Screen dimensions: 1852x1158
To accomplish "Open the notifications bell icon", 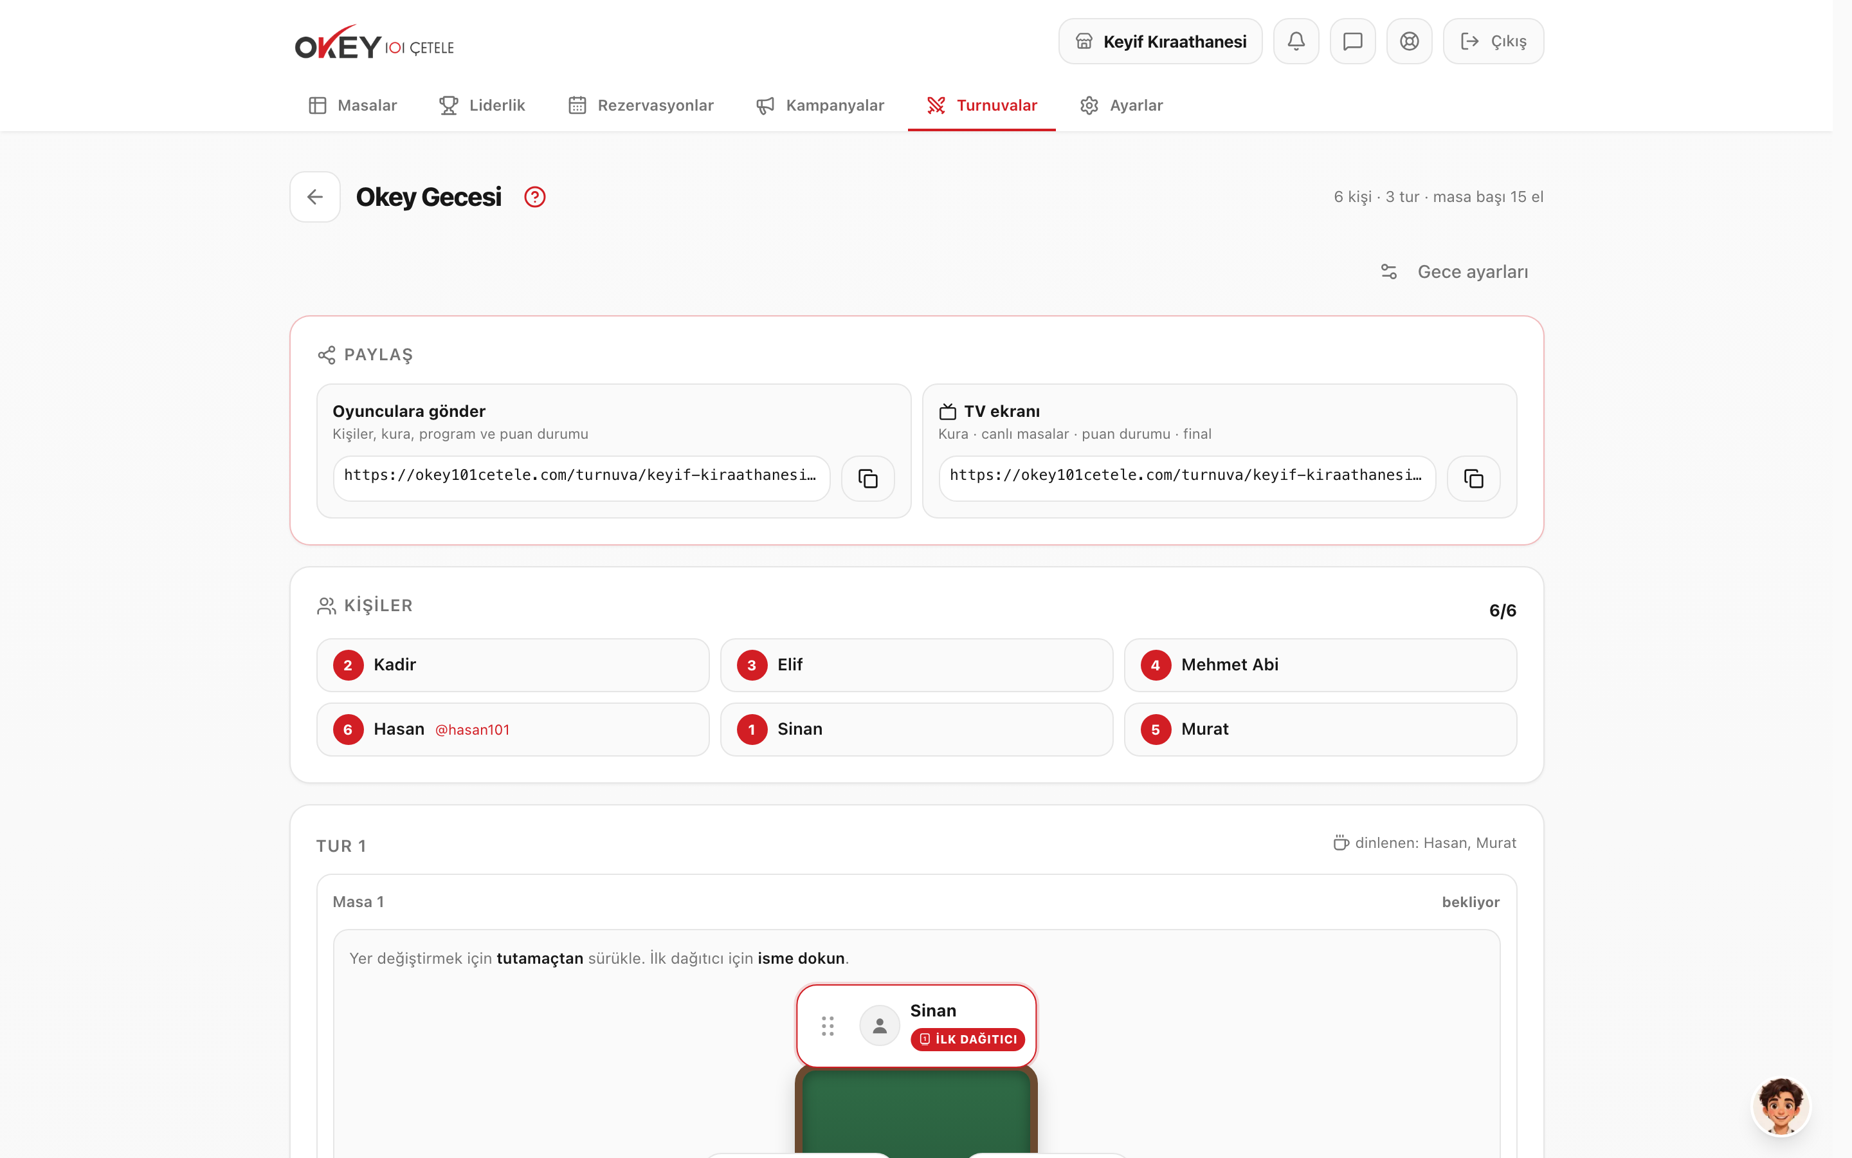I will point(1296,41).
